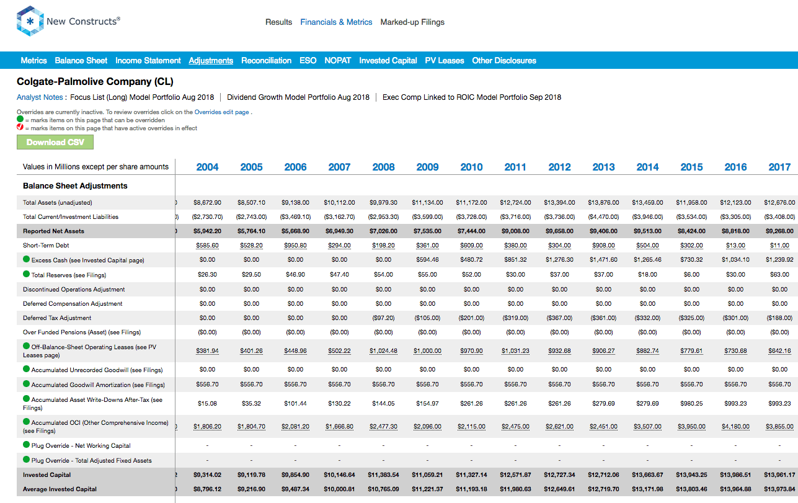Open the ESO tab
The image size is (798, 503).
pos(308,60)
